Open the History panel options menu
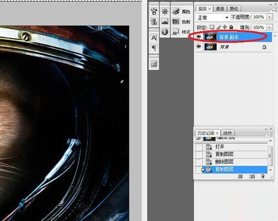The width and height of the screenshot is (278, 221). (x=270, y=134)
